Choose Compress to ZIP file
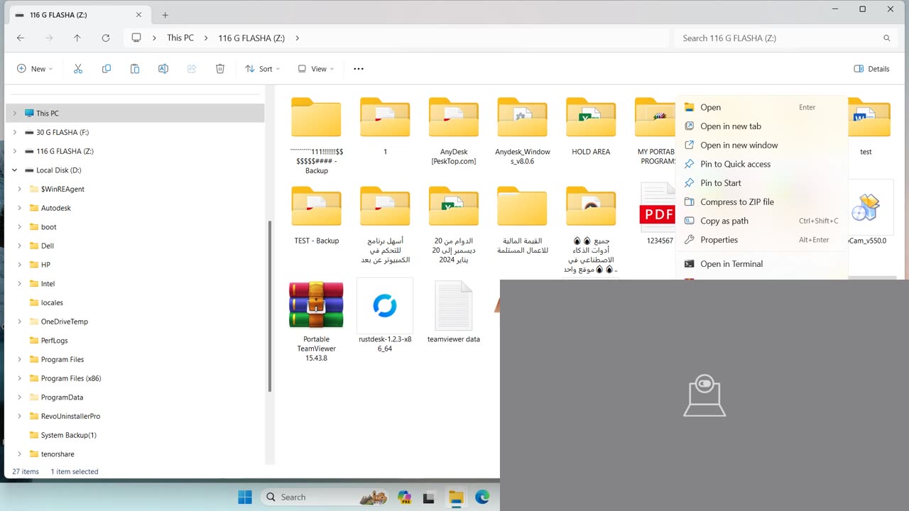The height and width of the screenshot is (511, 909). (x=761, y=202)
